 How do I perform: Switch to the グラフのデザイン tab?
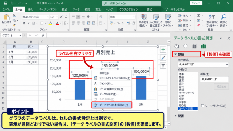click(x=129, y=9)
